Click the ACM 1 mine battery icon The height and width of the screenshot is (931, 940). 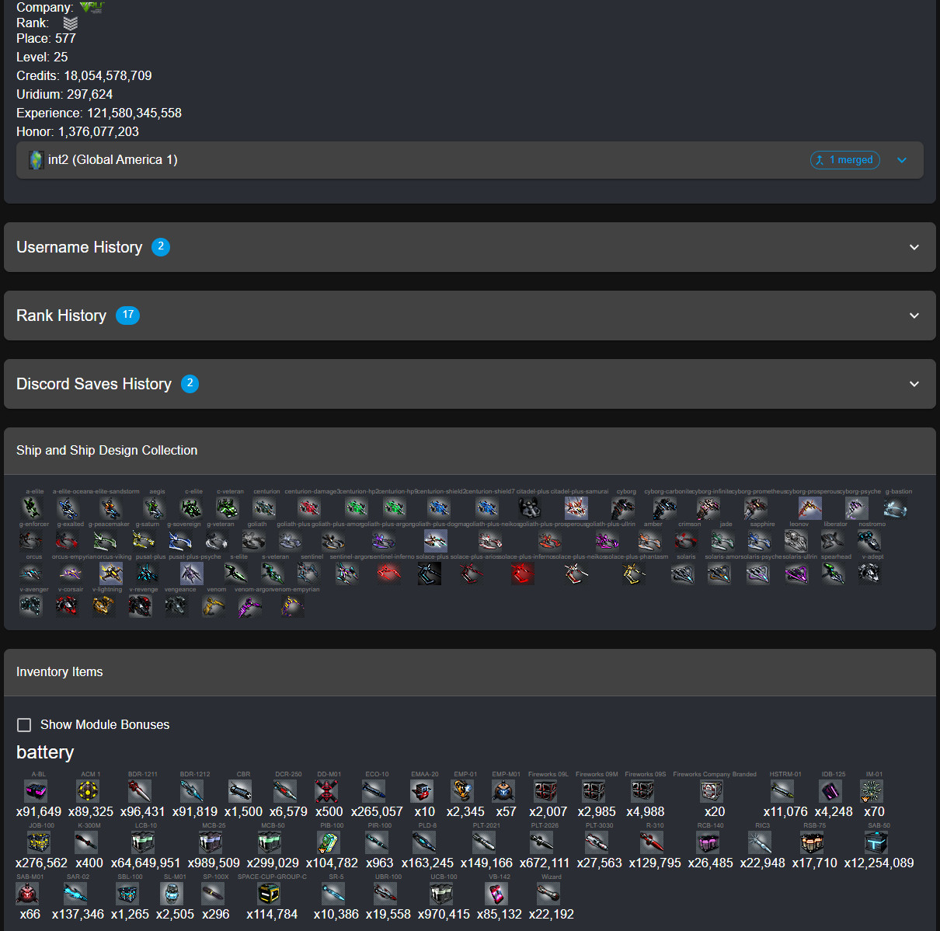coord(88,791)
